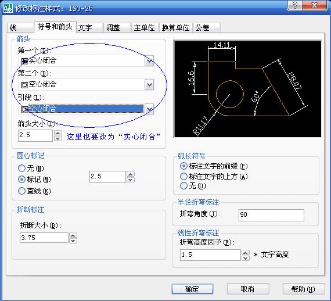Decrease center mark size with down arrow
The height and width of the screenshot is (301, 331).
(x=131, y=180)
